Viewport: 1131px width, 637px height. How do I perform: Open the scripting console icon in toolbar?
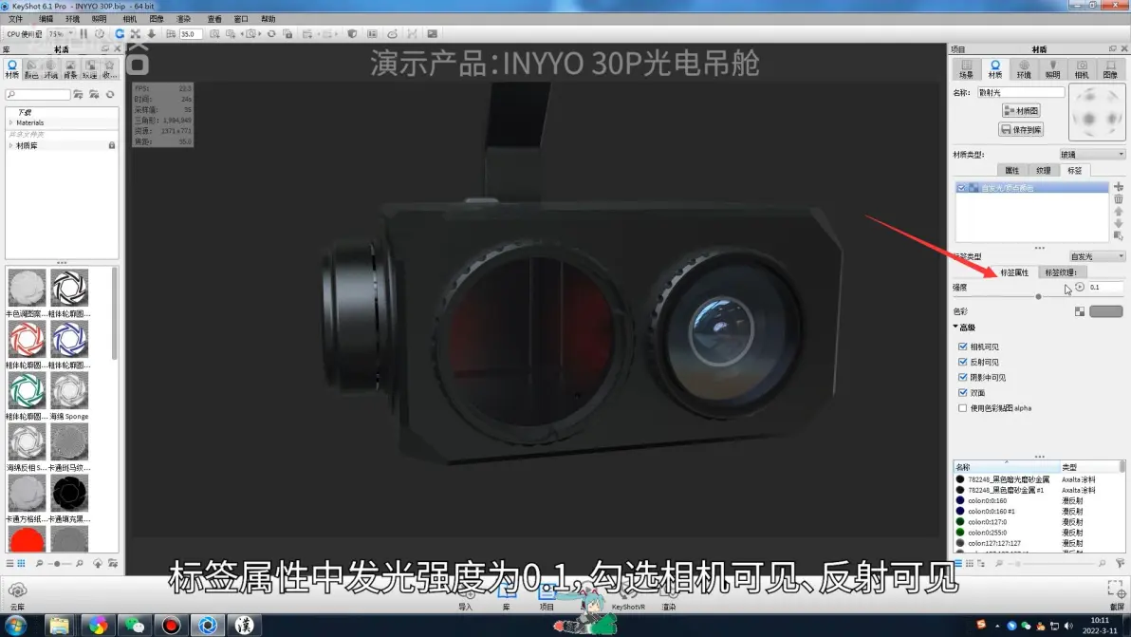(x=432, y=34)
